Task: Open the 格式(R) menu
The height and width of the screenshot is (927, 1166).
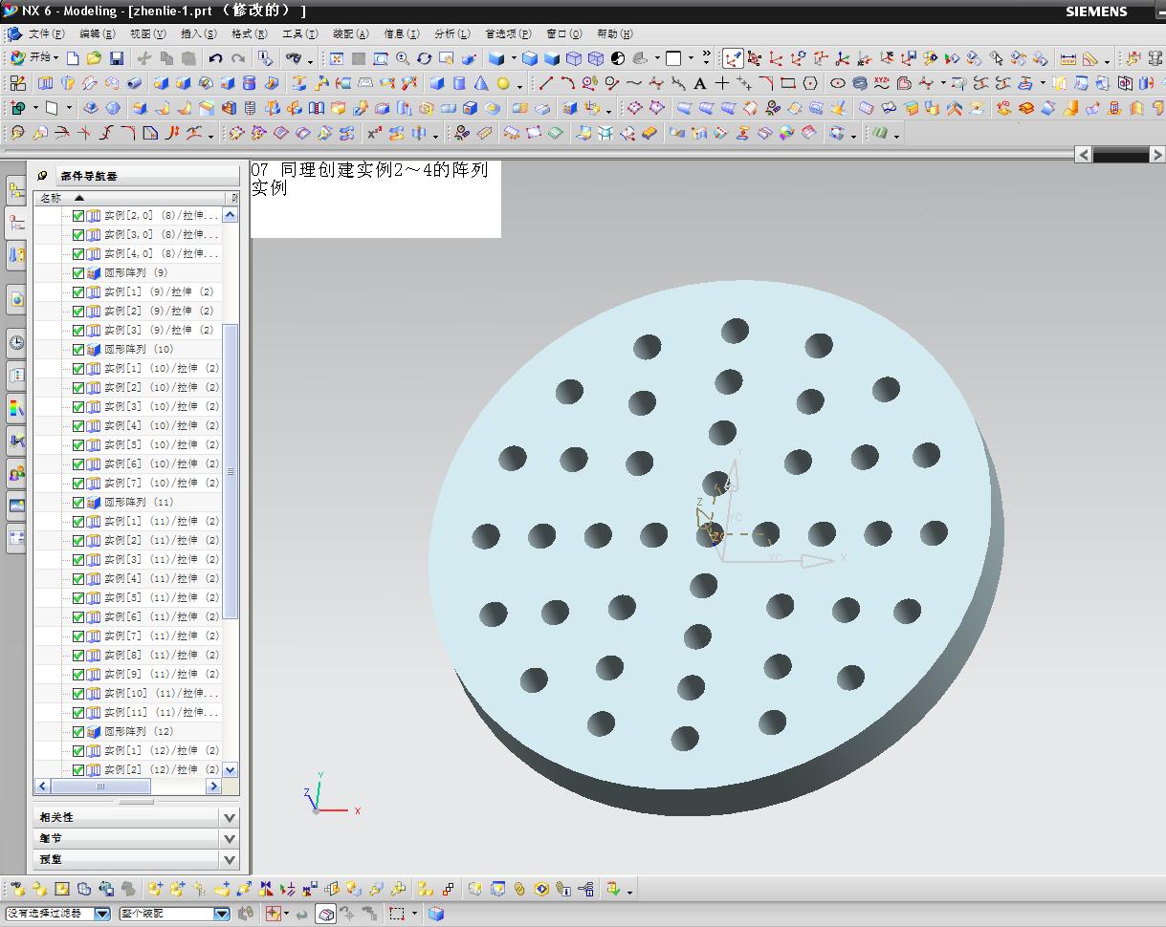Action: coord(249,34)
